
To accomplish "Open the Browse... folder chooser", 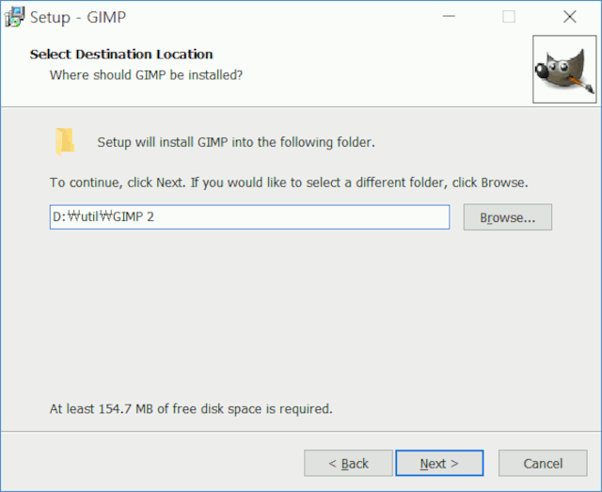I will (507, 217).
